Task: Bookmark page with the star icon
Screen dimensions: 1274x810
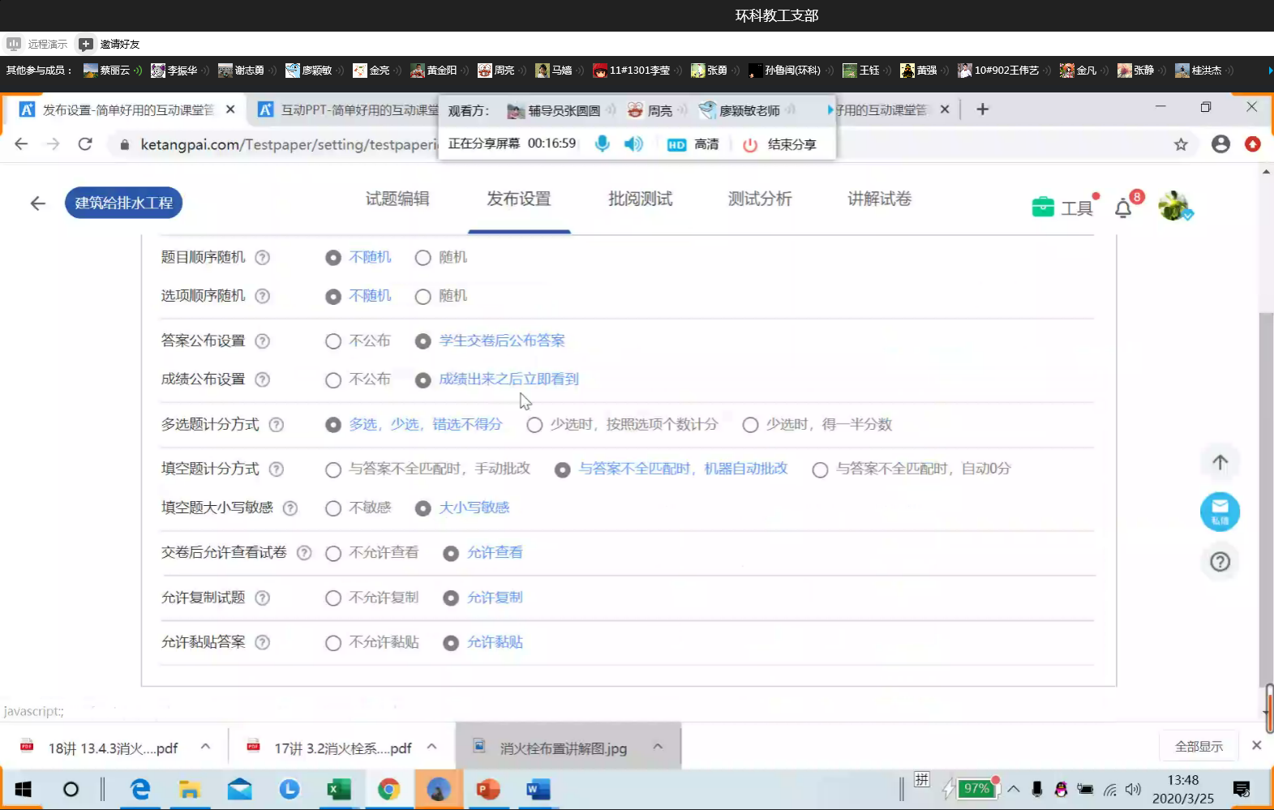Action: [x=1181, y=144]
